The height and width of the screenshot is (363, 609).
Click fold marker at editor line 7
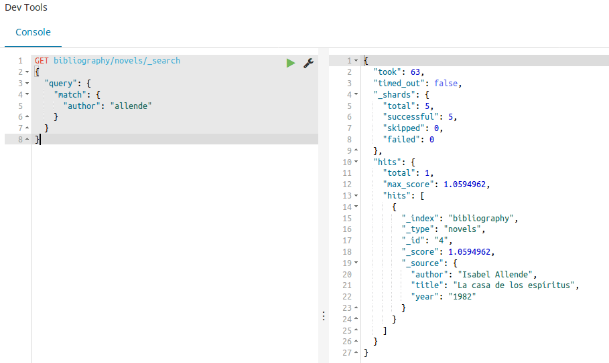[27, 128]
